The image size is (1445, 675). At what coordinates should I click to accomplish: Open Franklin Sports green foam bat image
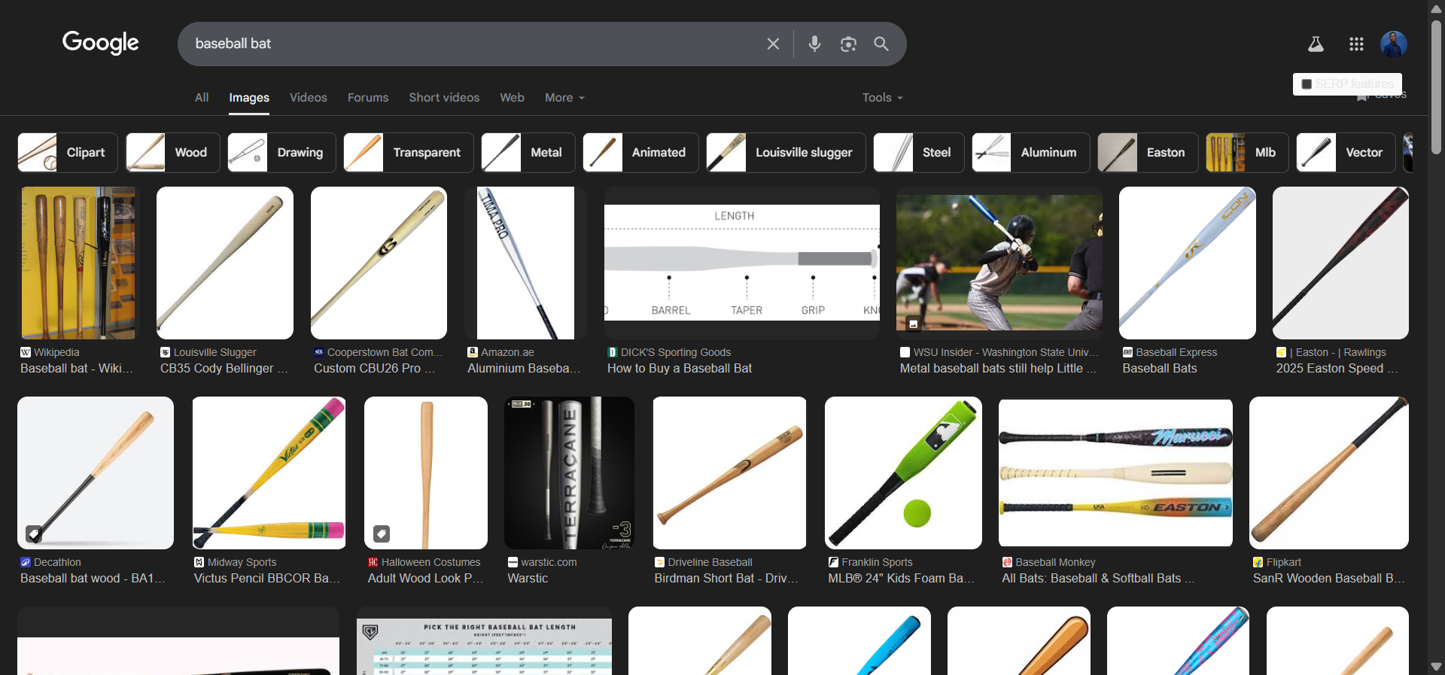(x=903, y=473)
